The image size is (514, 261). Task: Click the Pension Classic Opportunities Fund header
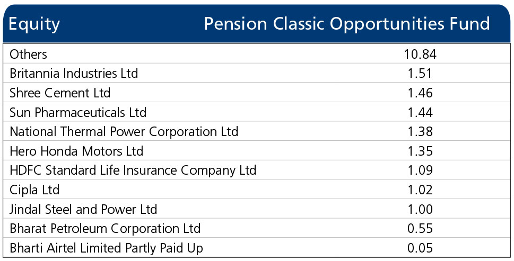pos(347,24)
